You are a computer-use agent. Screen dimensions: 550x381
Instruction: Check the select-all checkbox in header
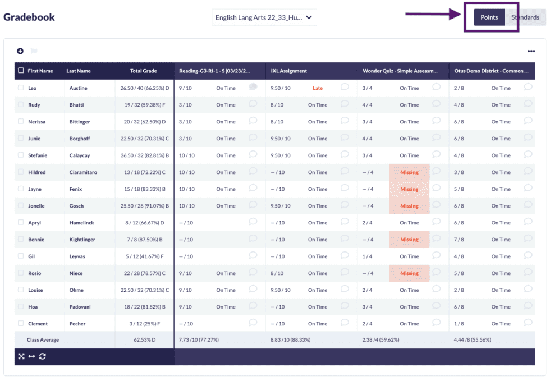pyautogui.click(x=21, y=71)
